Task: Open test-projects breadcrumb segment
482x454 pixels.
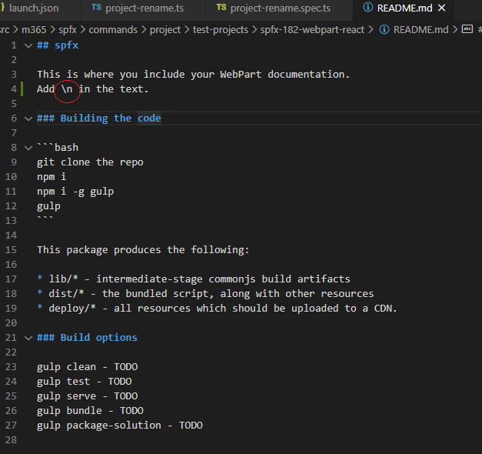Action: 221,30
